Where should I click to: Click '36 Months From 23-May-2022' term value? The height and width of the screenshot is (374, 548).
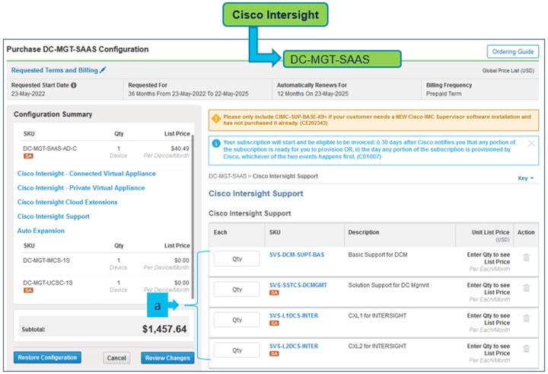[x=188, y=94]
